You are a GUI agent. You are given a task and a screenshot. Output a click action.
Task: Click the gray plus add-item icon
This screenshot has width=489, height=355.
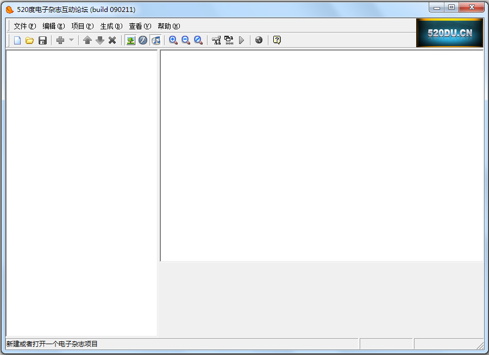pos(60,40)
